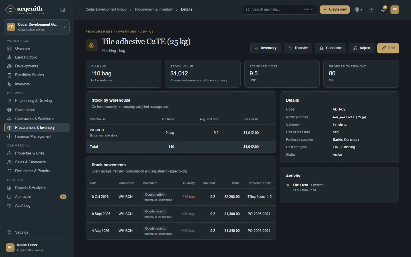Go back to Inventory list
This screenshot has height=257, width=411.
(x=265, y=48)
